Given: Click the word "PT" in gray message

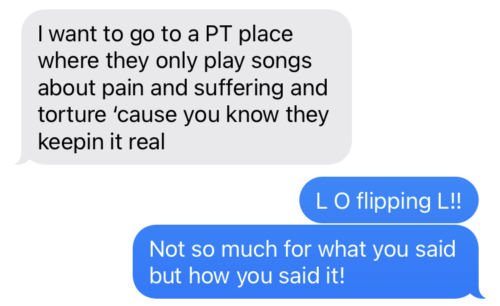Looking at the screenshot, I should pyautogui.click(x=219, y=34).
